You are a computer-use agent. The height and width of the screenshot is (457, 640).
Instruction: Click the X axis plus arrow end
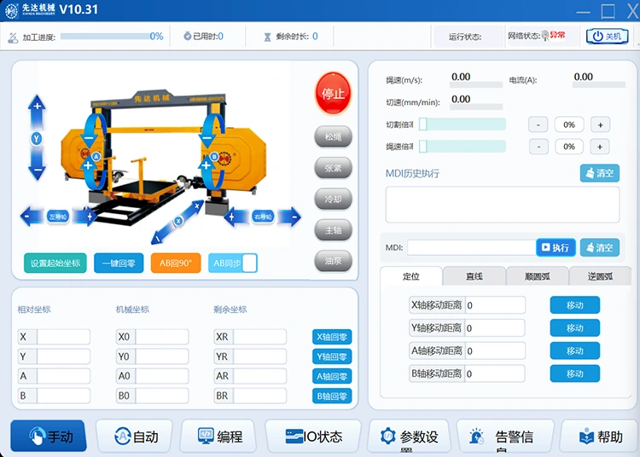click(x=196, y=206)
